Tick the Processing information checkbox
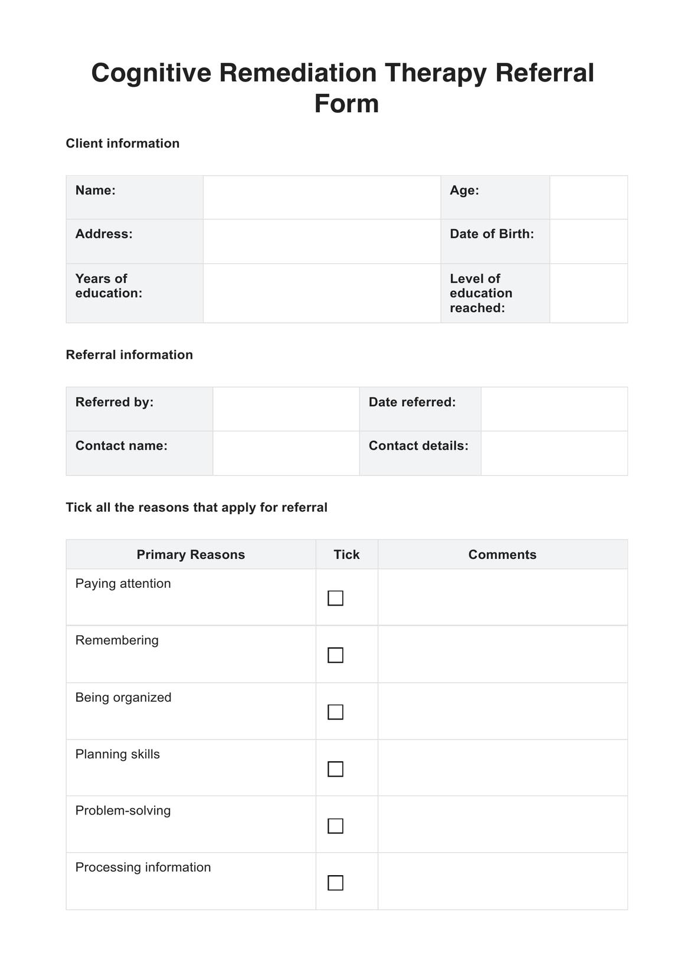The height and width of the screenshot is (962, 694). tap(335, 882)
